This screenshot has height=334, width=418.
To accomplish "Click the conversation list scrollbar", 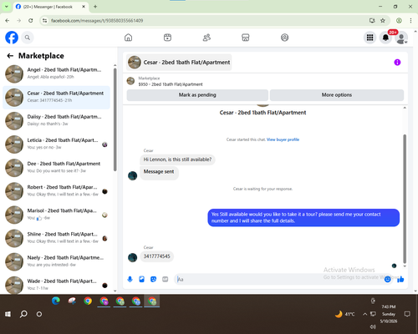I will (x=115, y=119).
